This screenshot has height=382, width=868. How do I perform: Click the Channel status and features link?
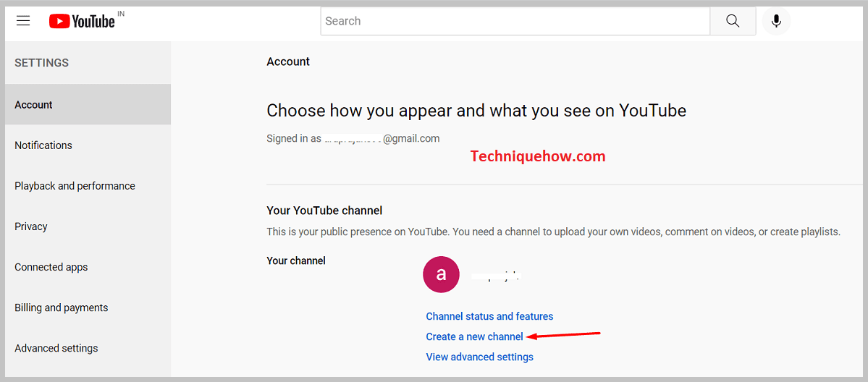[x=489, y=316]
